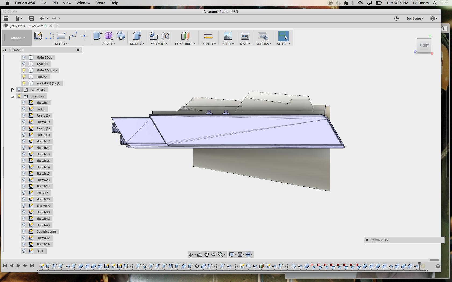This screenshot has height=282, width=452.
Task: Open the job status clock icon
Action: [397, 18]
